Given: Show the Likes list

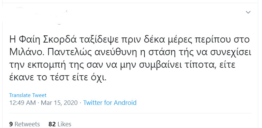Looking at the screenshot, I should pyautogui.click(x=60, y=124).
